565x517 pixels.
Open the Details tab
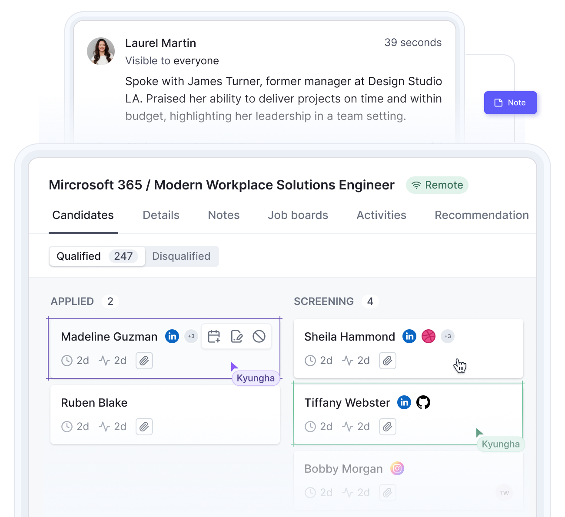pos(161,215)
